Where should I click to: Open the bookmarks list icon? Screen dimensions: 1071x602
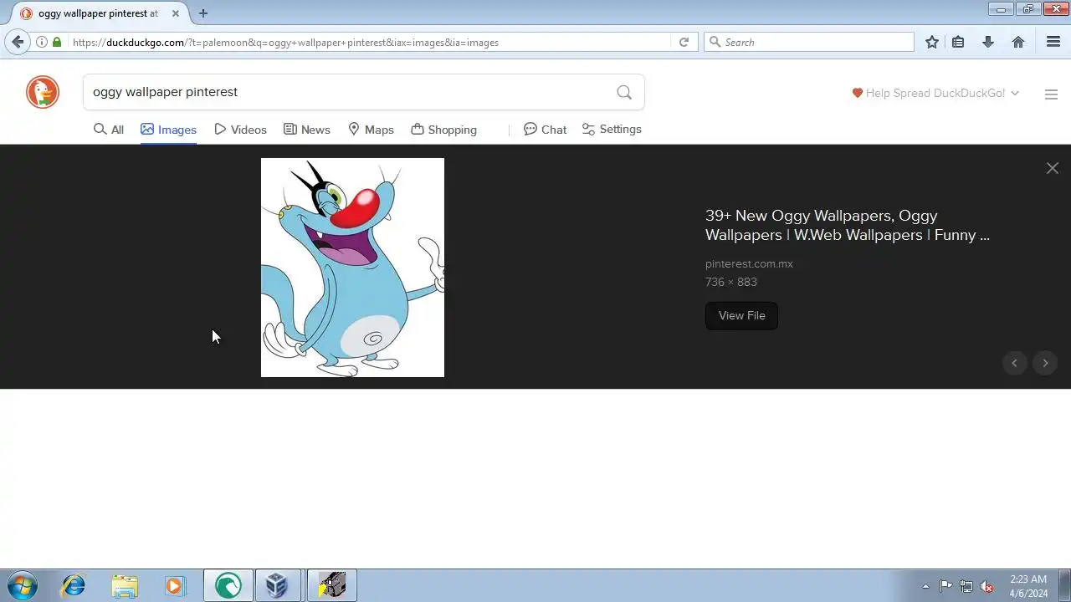(958, 42)
